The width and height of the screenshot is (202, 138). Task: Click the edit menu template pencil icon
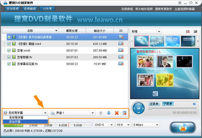pyautogui.click(x=195, y=32)
